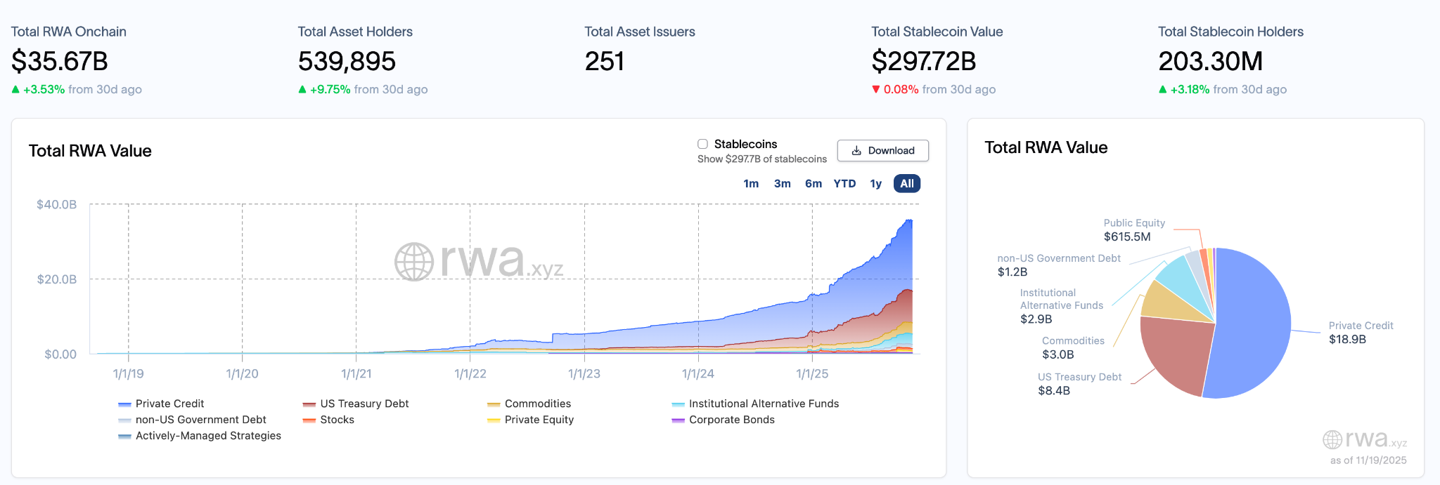Select the All time range
Viewport: 1440px width, 485px height.
pos(907,184)
